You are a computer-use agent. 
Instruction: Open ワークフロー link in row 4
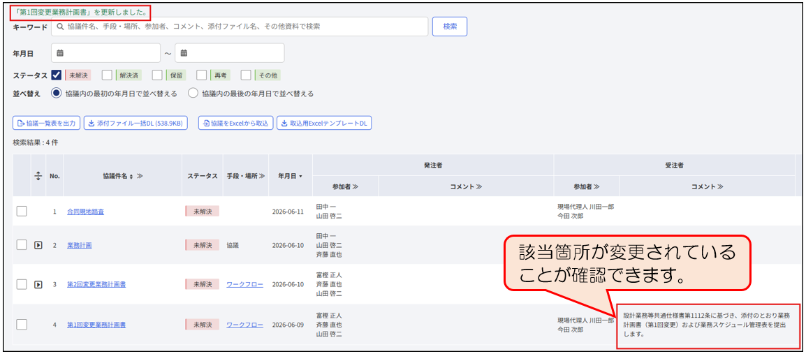pos(244,325)
